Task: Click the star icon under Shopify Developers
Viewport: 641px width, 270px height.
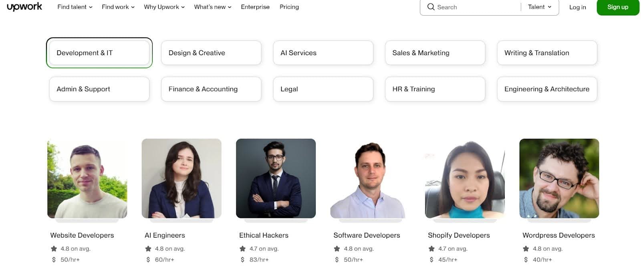Action: [431, 248]
